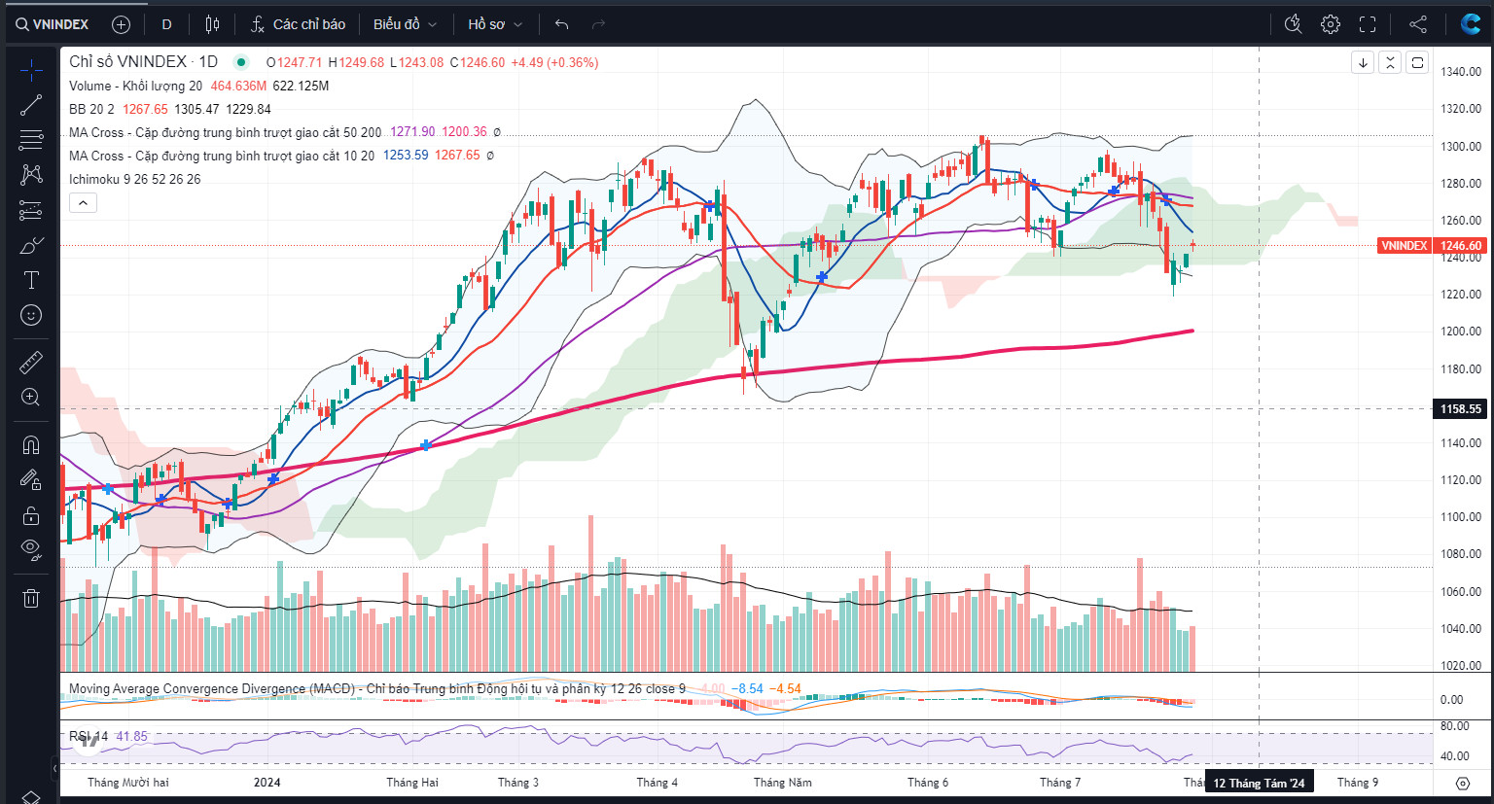Select the ruler measure tool

31,363
